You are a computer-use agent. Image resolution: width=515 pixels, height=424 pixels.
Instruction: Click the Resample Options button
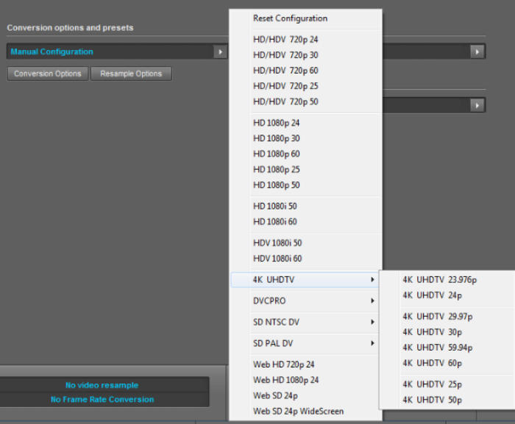point(131,73)
